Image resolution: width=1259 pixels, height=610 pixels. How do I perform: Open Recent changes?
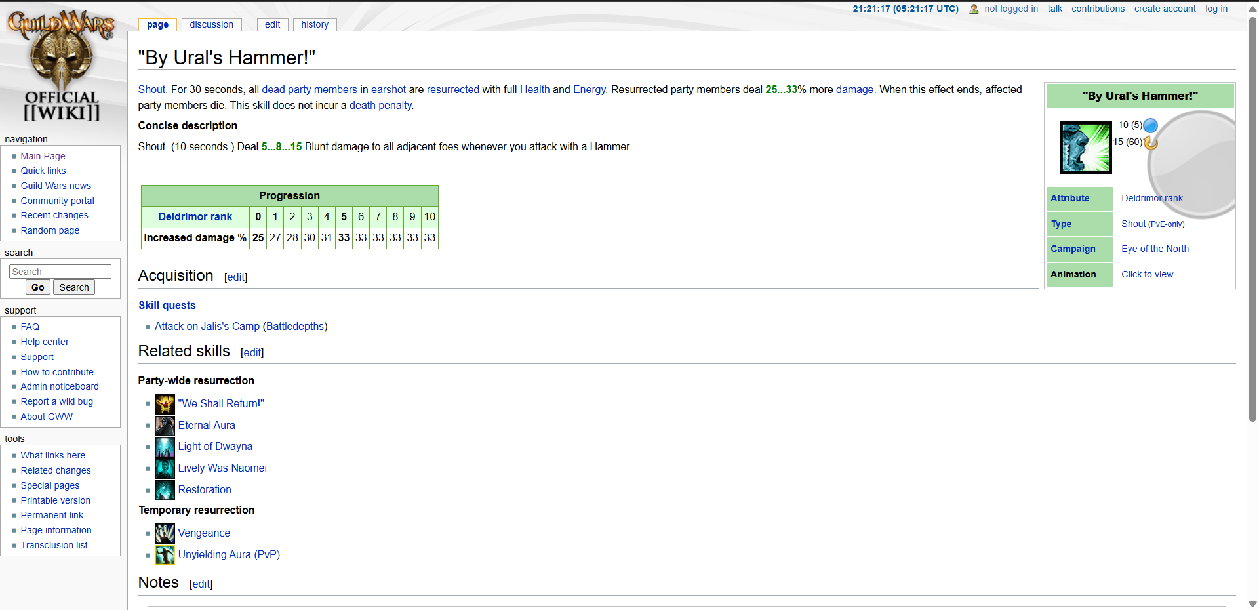pos(54,215)
